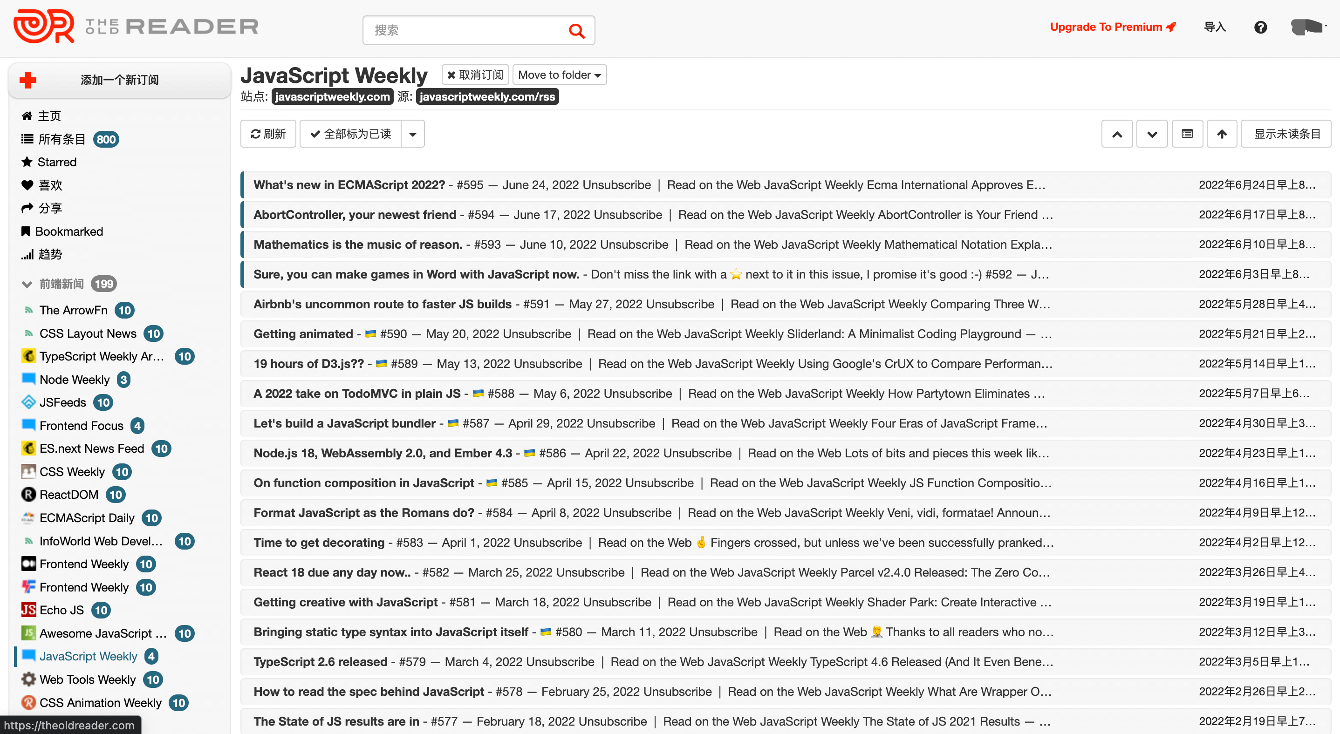This screenshot has width=1340, height=734.
Task: Mark all items as read
Action: pos(351,134)
